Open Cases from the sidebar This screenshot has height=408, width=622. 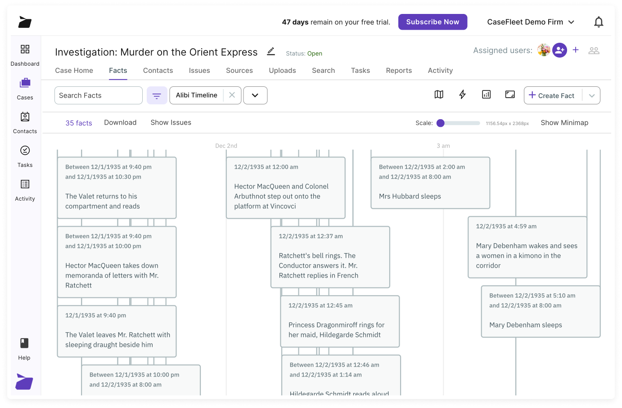click(25, 89)
